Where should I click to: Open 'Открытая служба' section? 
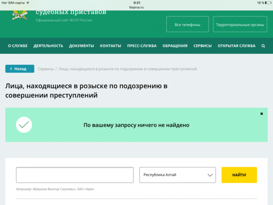pyautogui.click(x=237, y=46)
